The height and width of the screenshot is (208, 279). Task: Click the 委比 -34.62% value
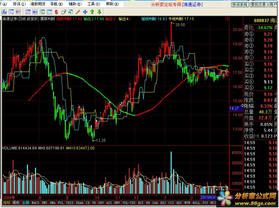click(x=264, y=28)
